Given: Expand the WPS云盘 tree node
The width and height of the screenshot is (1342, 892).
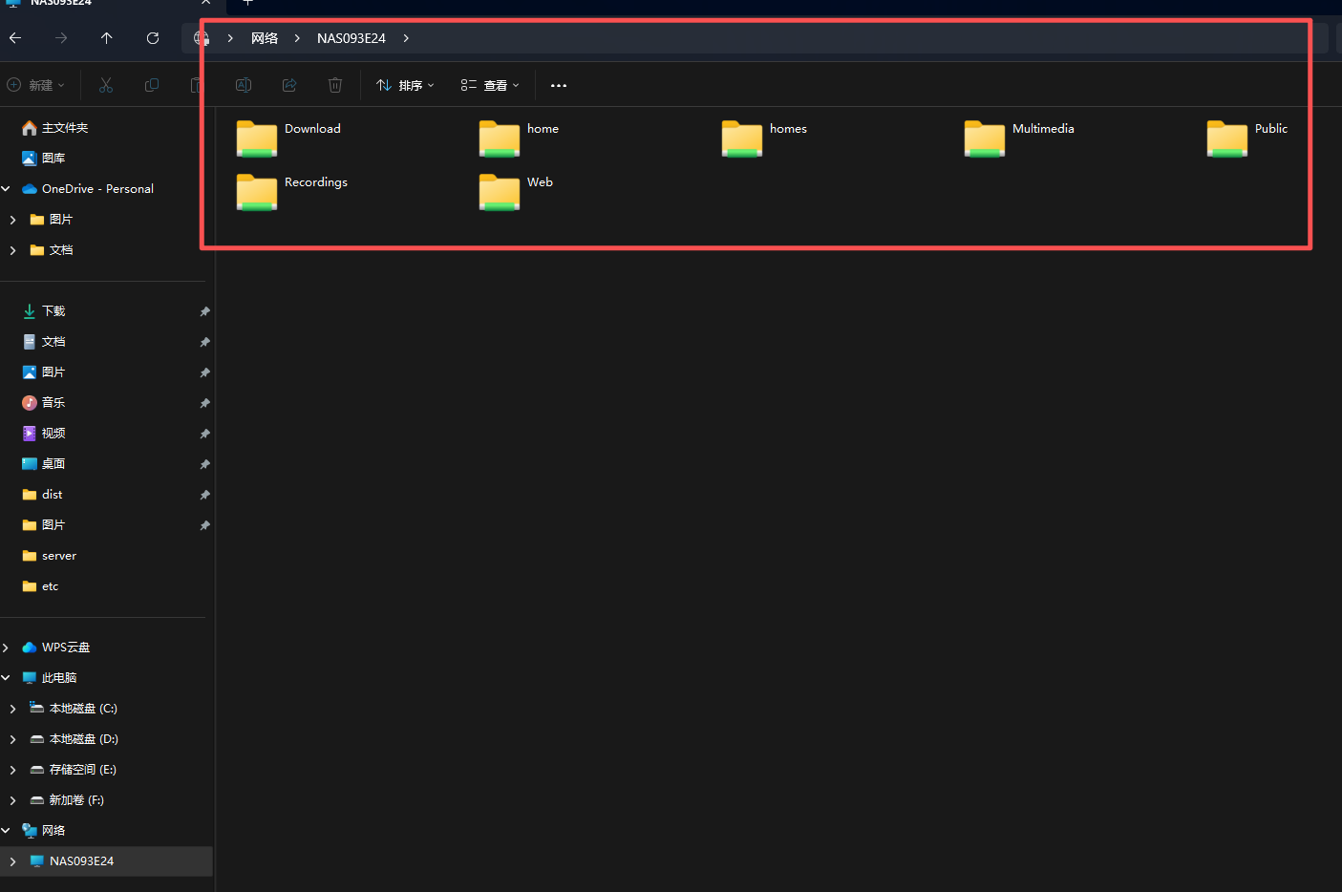Looking at the screenshot, I should click(x=6, y=648).
